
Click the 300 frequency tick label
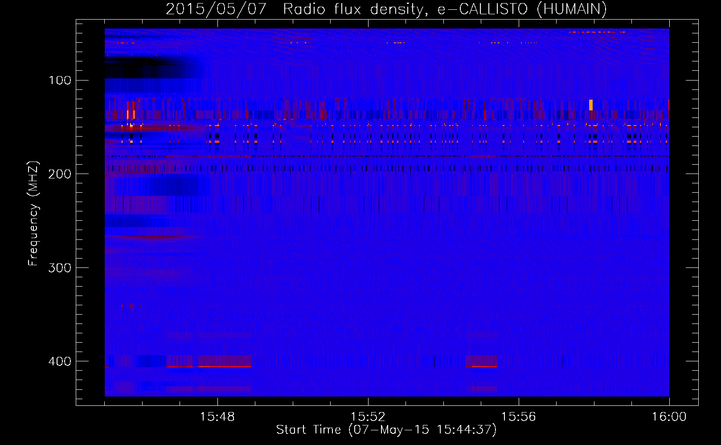pos(60,268)
